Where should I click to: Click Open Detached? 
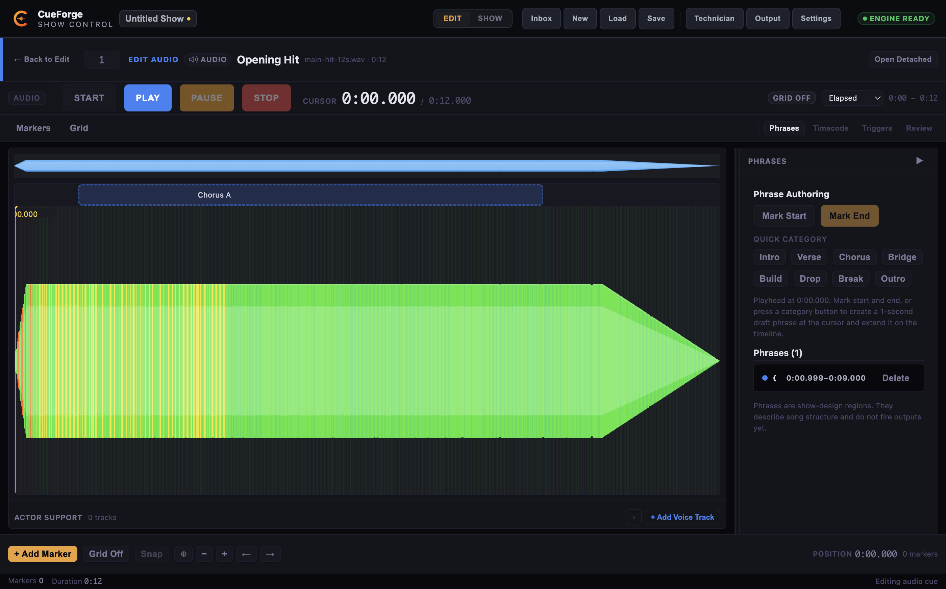click(903, 59)
